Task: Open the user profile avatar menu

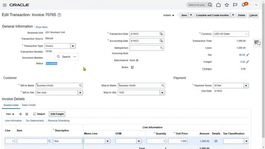Action: click(x=256, y=5)
